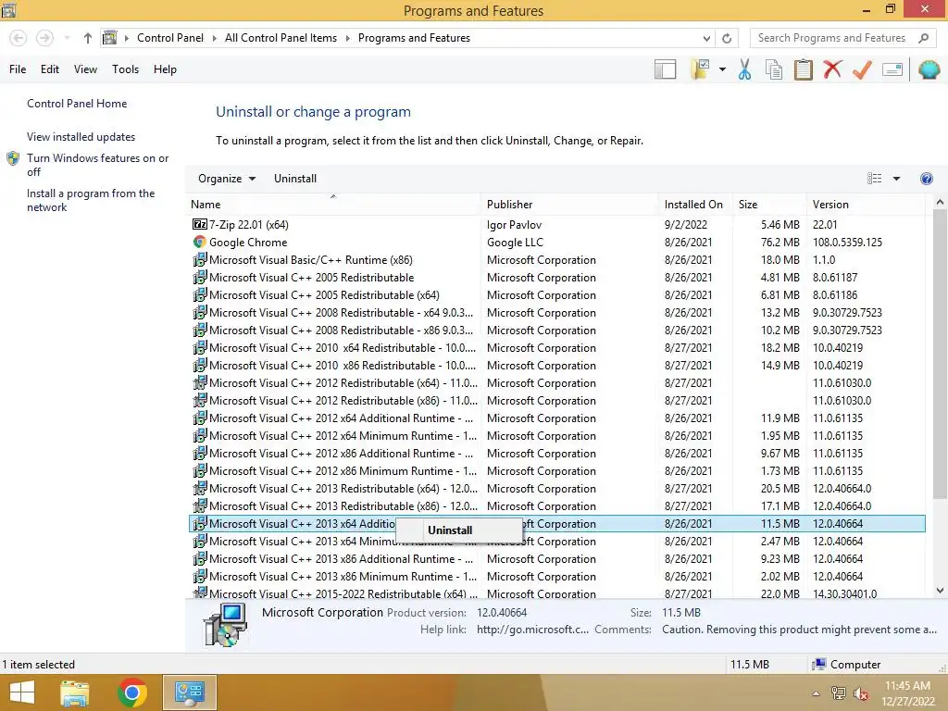This screenshot has width=948, height=711.
Task: Select Visual C++ 2010 x64 Redistributable row
Action: click(x=556, y=348)
